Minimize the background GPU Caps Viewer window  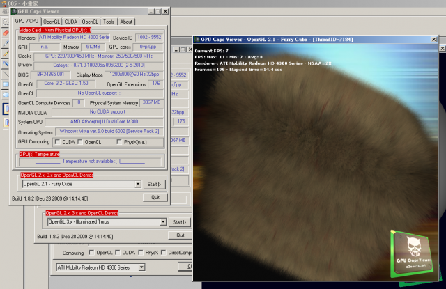176,49
